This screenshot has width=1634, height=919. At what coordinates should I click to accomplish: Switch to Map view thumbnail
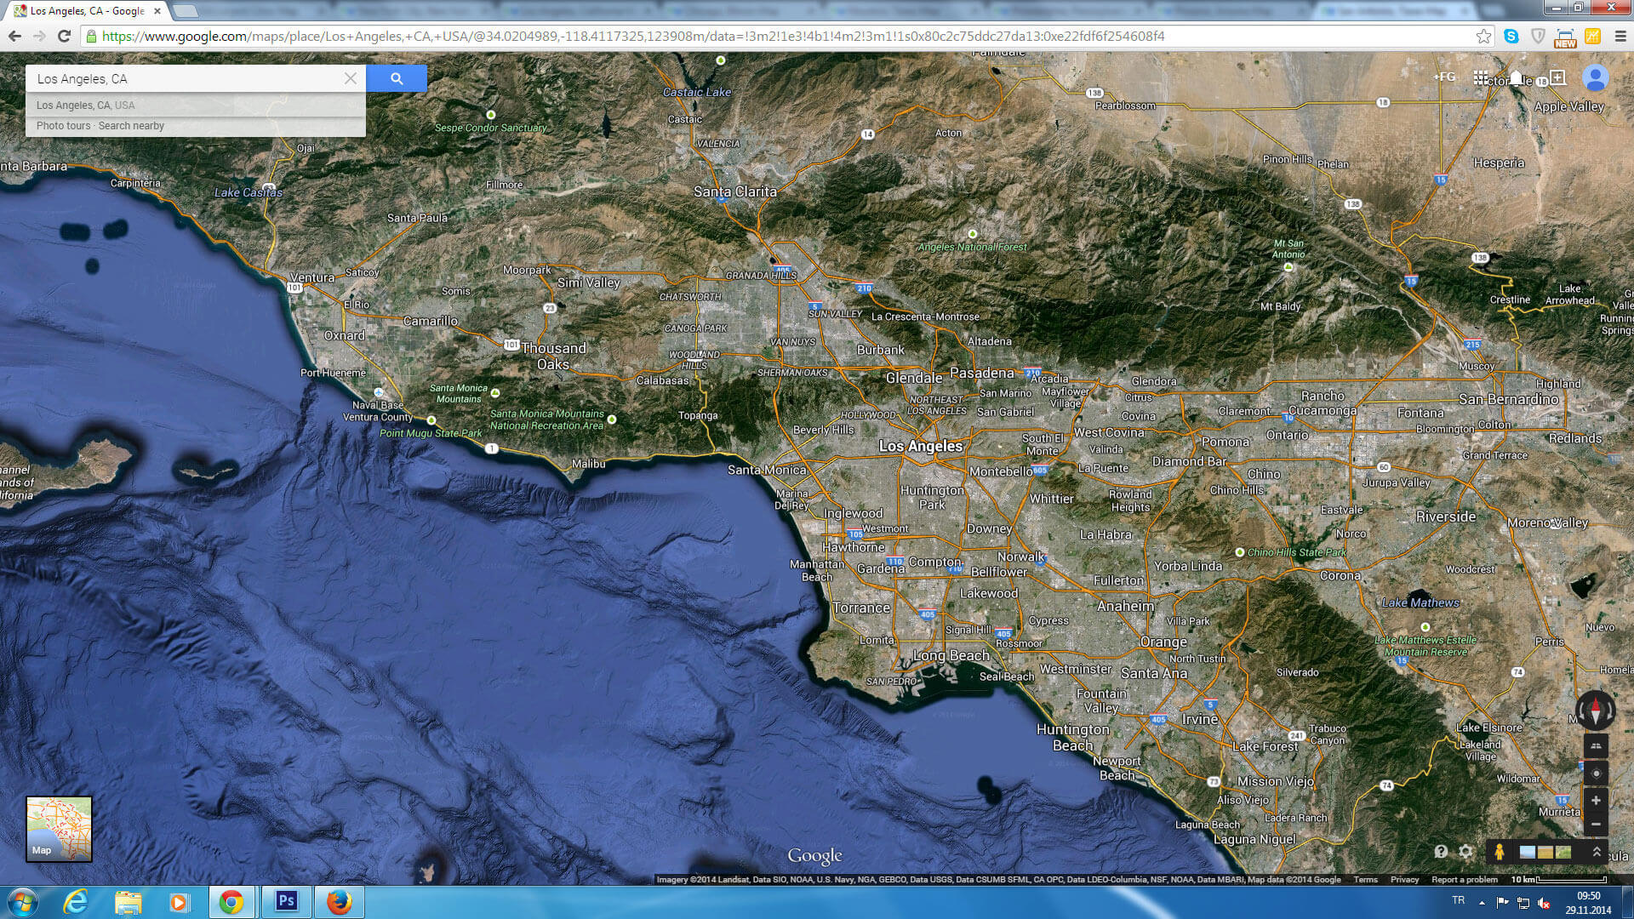click(x=59, y=828)
